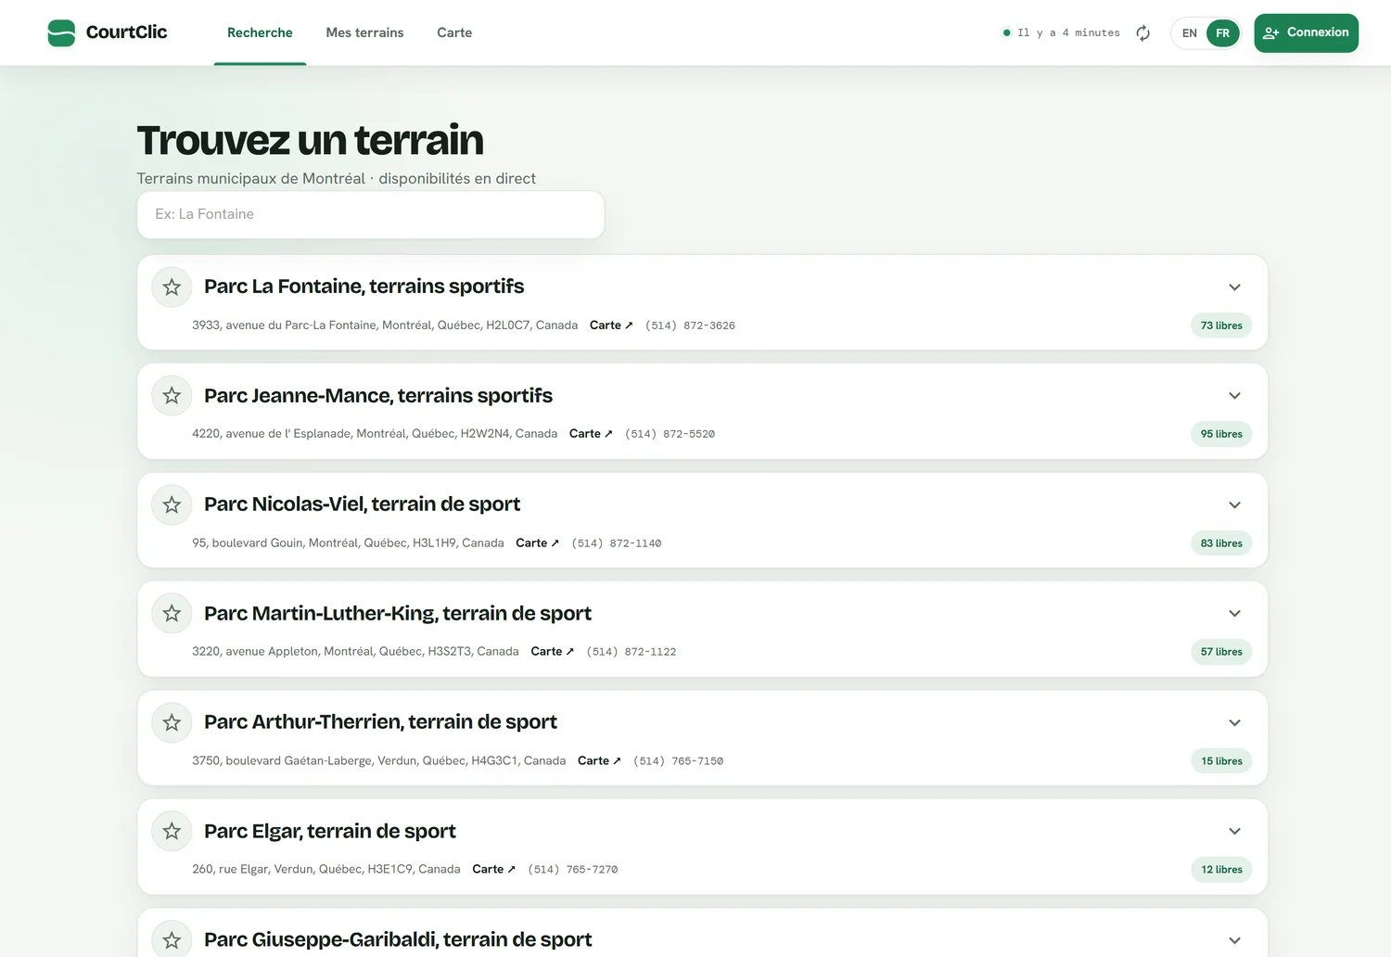This screenshot has height=957, width=1391.
Task: Select the "15 libres" badge
Action: 1221,761
